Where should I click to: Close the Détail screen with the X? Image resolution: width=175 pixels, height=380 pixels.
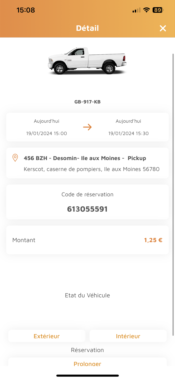(x=163, y=28)
